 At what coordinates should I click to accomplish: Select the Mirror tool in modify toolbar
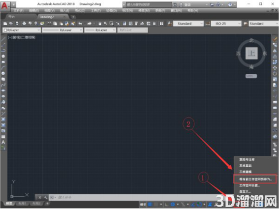pyautogui.click(x=275, y=51)
